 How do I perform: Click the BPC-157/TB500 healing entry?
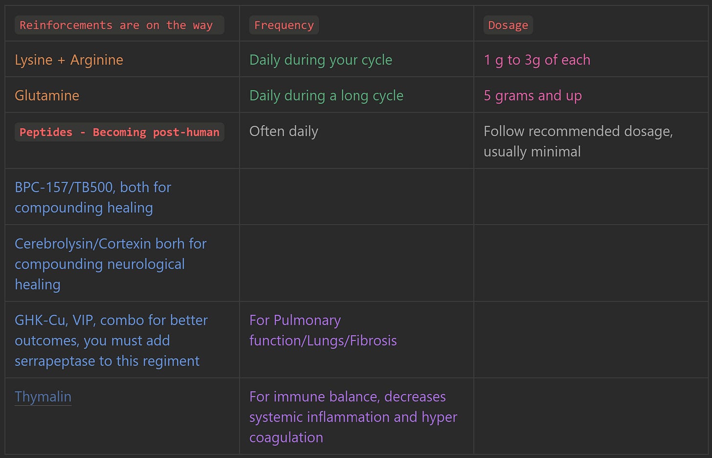pyautogui.click(x=93, y=197)
